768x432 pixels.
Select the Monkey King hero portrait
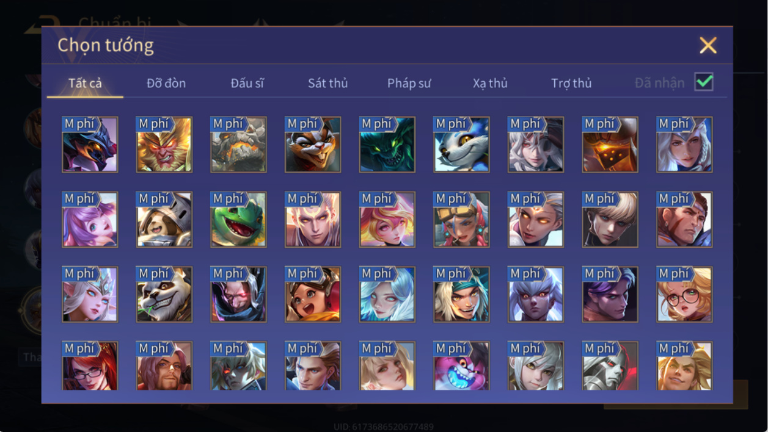164,145
